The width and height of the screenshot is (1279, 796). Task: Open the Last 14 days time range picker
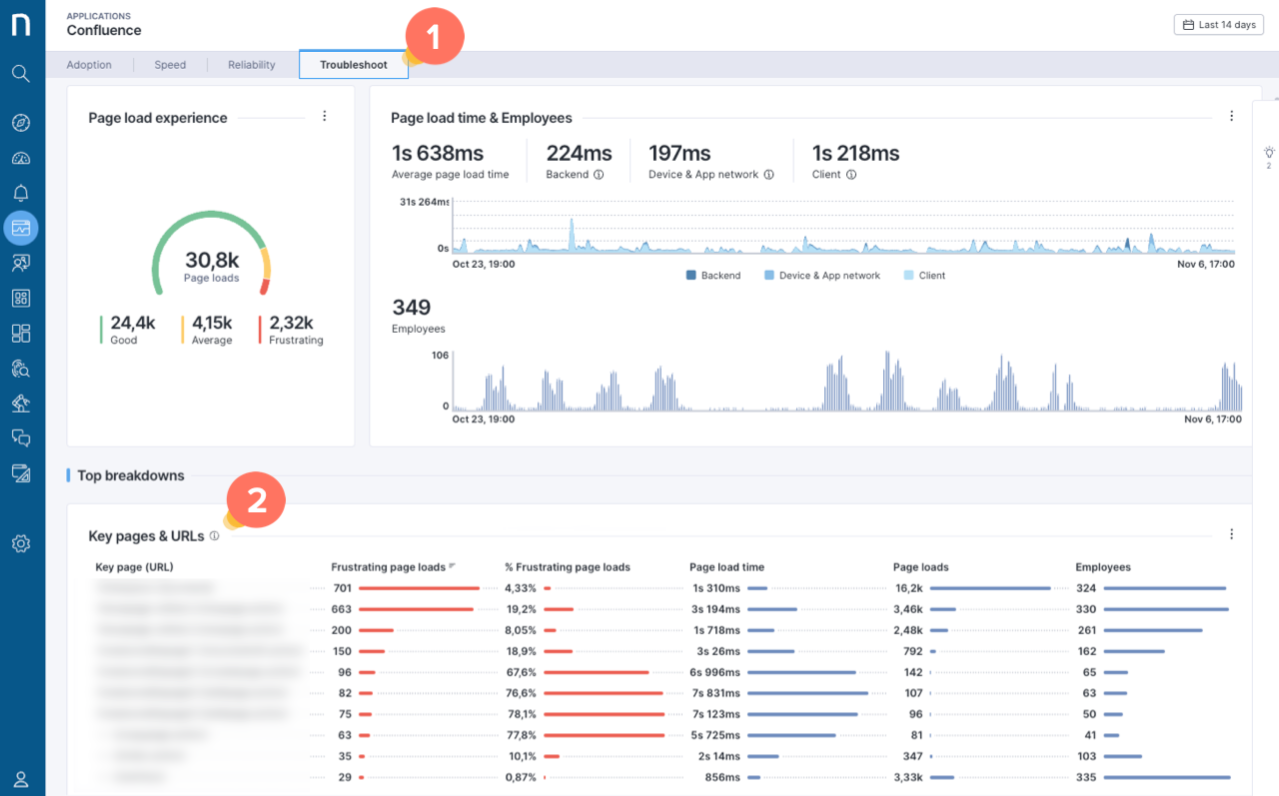point(1218,24)
